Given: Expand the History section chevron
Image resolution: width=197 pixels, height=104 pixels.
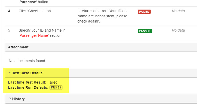Looking at the screenshot, I should [10, 99].
